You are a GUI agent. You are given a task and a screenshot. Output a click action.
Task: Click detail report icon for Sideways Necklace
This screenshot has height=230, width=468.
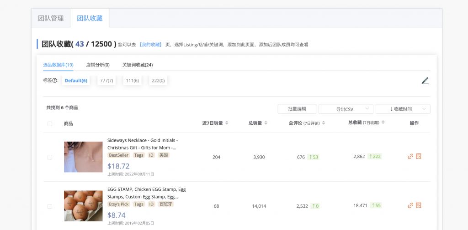(419, 157)
